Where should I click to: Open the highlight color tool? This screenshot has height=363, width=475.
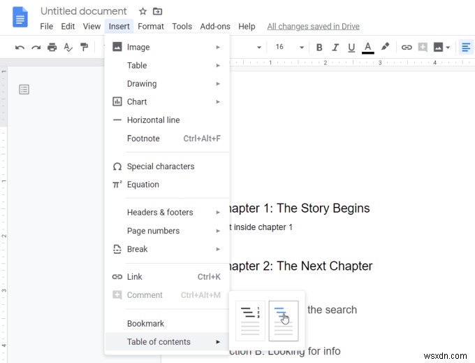click(x=385, y=47)
